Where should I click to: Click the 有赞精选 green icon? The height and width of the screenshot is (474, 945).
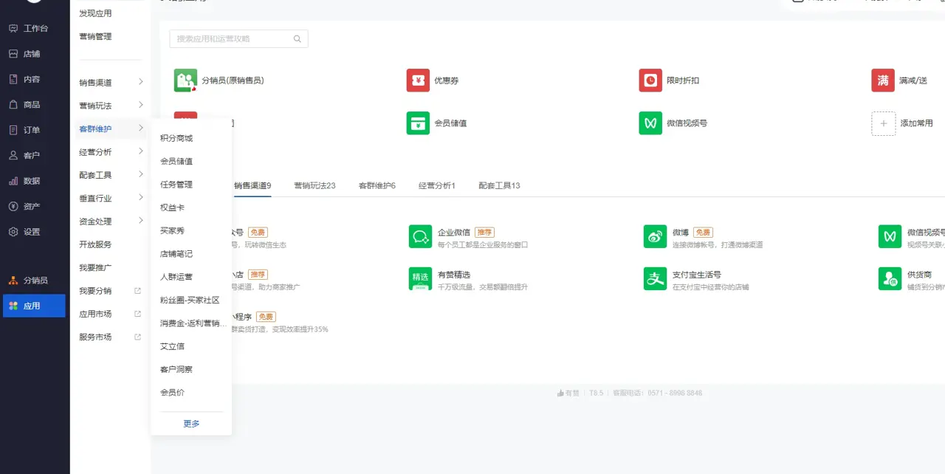pos(420,279)
